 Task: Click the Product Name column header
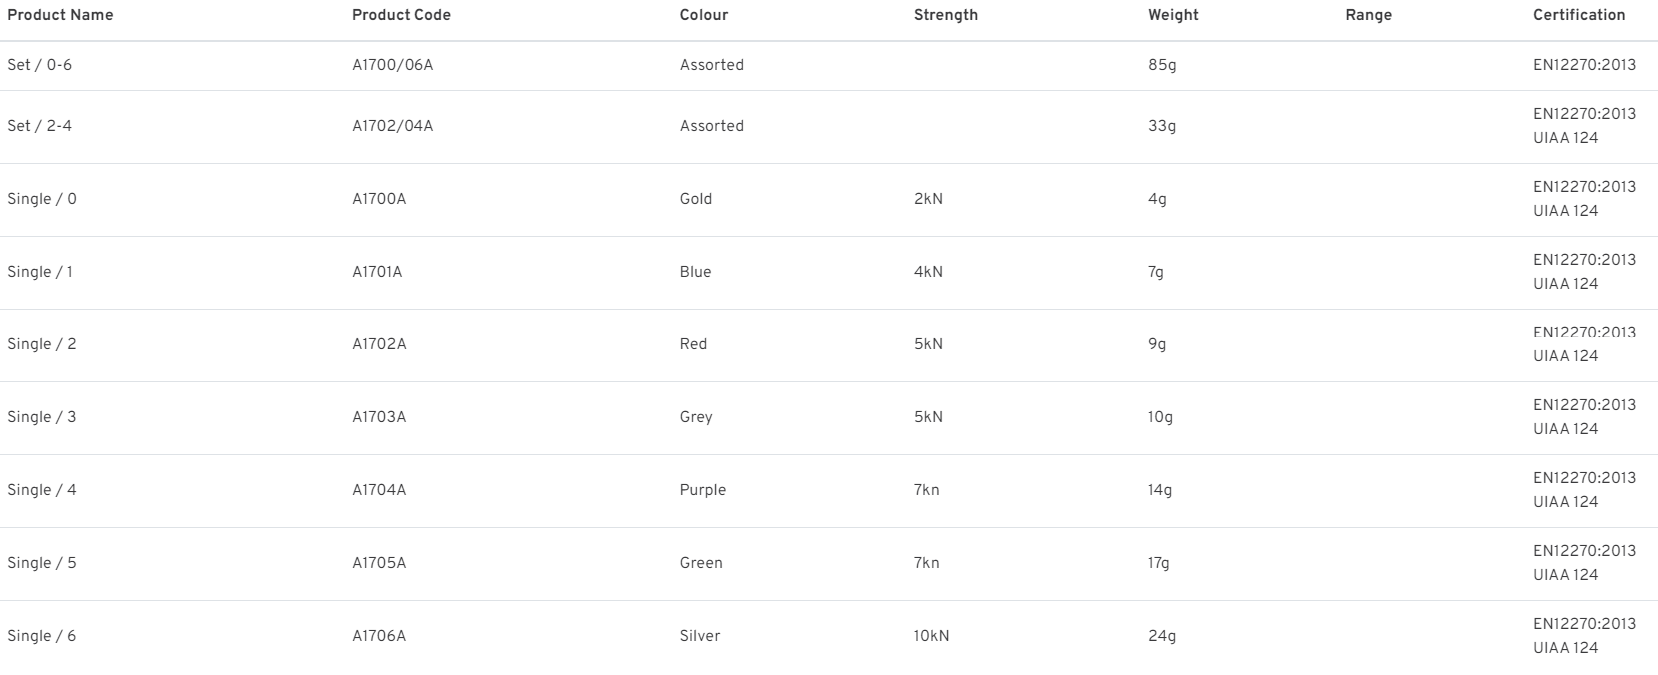[x=60, y=15]
